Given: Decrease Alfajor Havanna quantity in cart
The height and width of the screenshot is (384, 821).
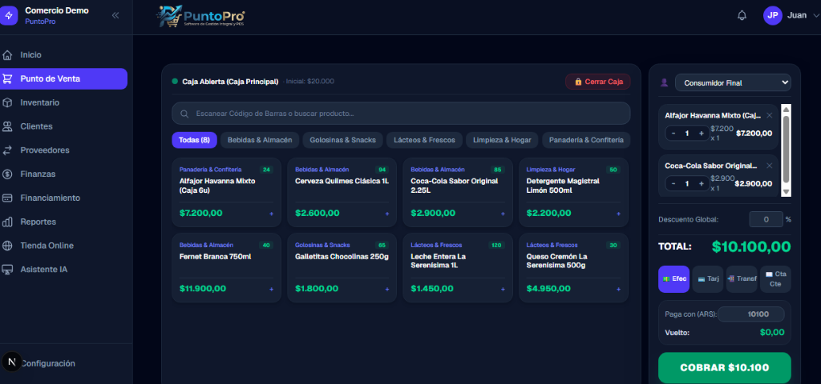Looking at the screenshot, I should click(x=673, y=134).
